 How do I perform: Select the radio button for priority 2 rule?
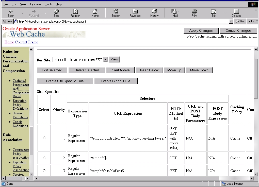[44, 158]
